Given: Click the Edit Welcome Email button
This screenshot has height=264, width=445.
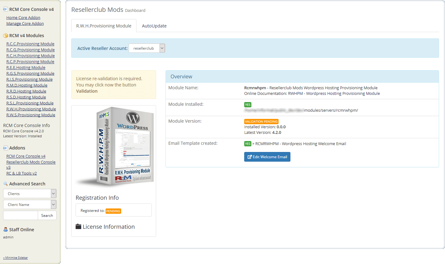Looking at the screenshot, I should click(x=267, y=157).
